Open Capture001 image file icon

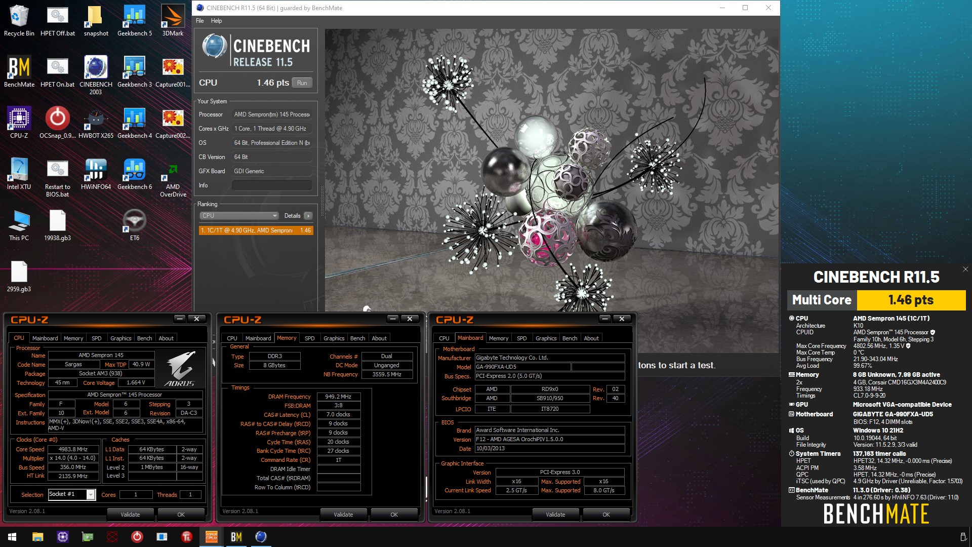[x=173, y=71]
